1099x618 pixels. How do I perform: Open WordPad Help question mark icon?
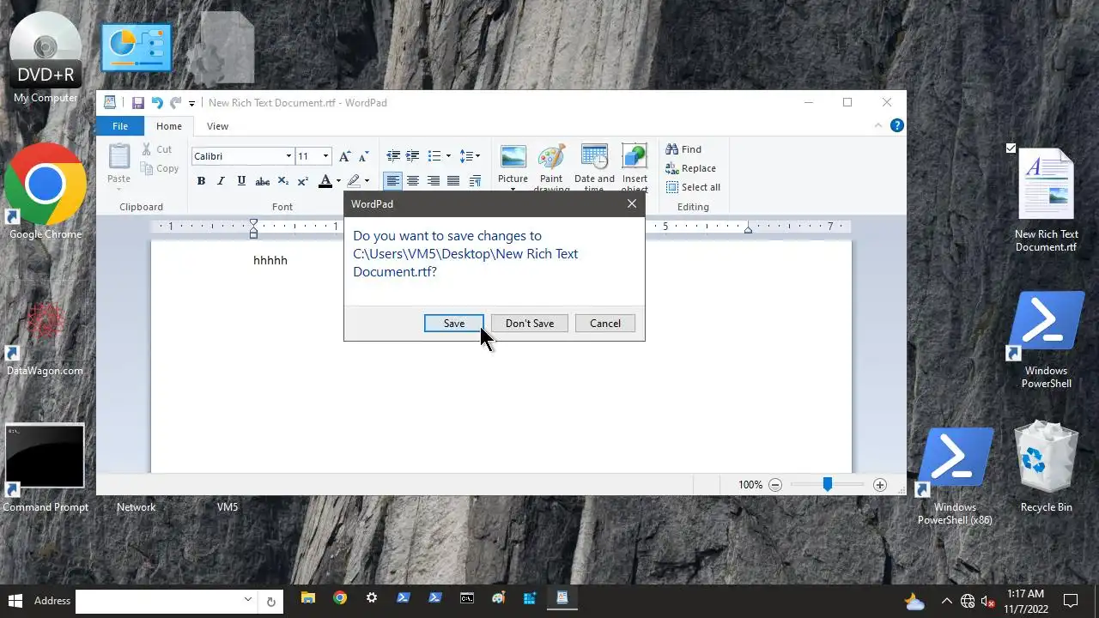point(897,125)
